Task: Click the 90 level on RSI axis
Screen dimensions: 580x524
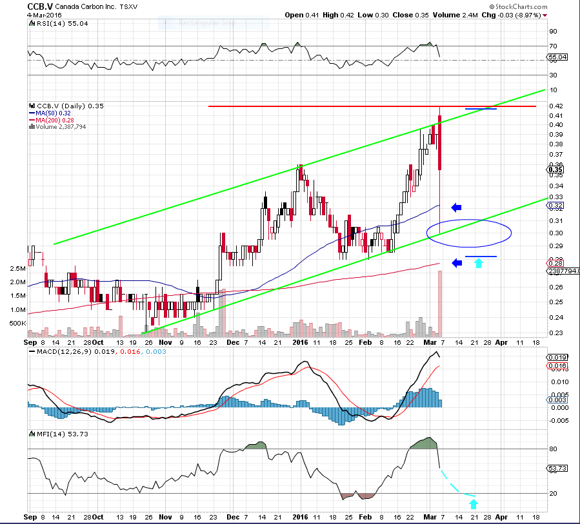Action: tap(553, 32)
